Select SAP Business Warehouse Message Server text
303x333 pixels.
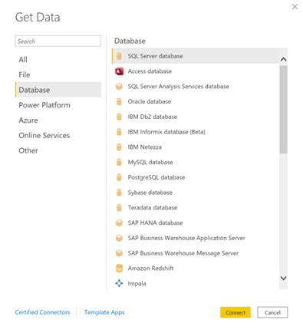click(x=183, y=253)
